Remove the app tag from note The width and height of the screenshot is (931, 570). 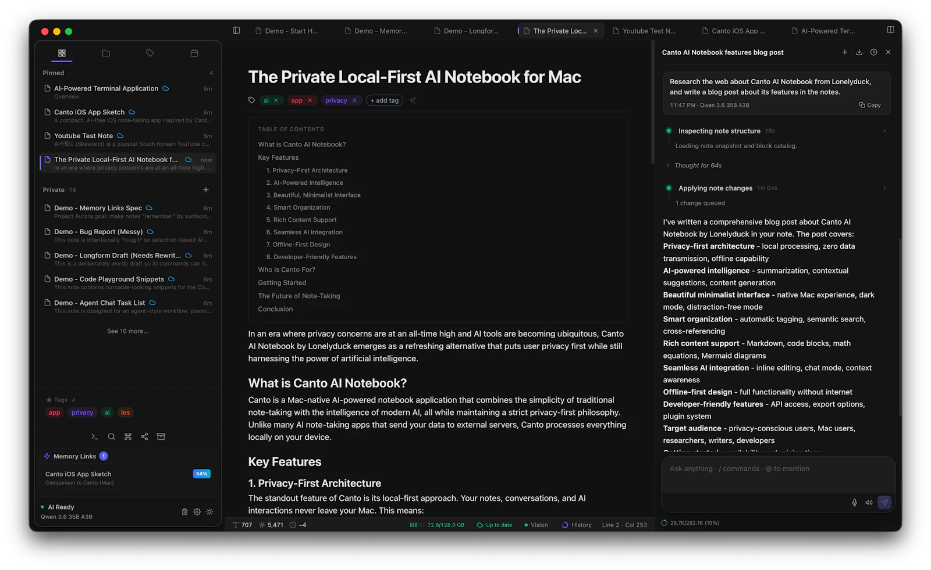310,101
